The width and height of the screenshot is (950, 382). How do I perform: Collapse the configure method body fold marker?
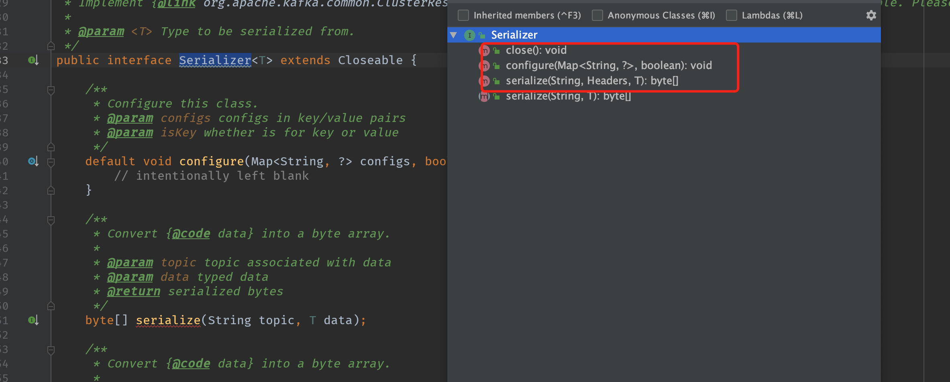[51, 162]
